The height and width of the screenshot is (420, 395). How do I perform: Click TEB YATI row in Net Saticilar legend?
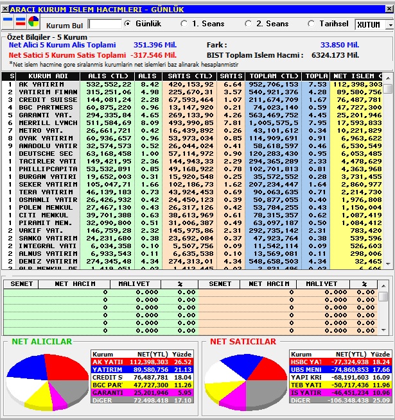[340, 385]
